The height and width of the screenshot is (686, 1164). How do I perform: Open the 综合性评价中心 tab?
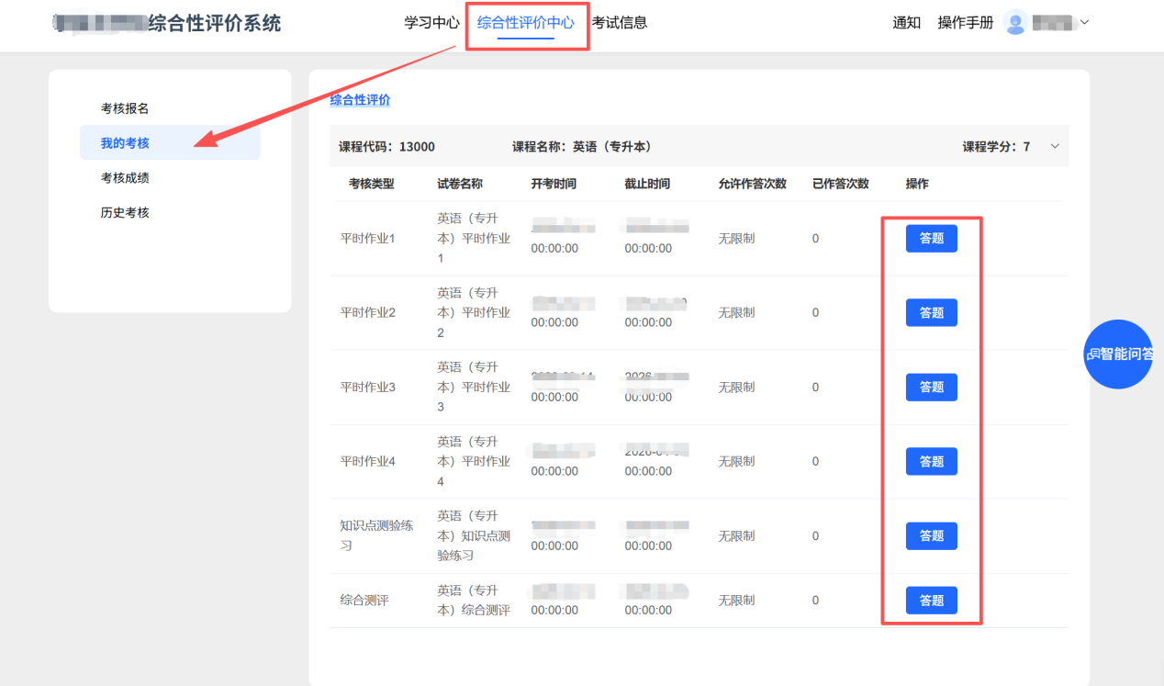point(526,23)
